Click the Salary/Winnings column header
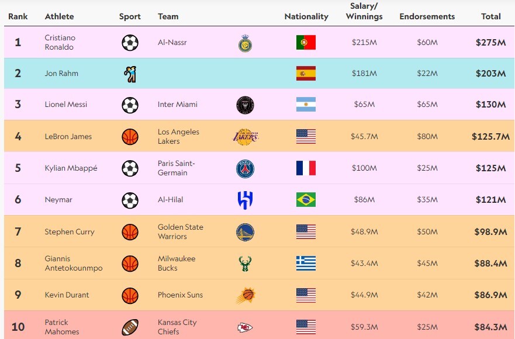 (364, 11)
